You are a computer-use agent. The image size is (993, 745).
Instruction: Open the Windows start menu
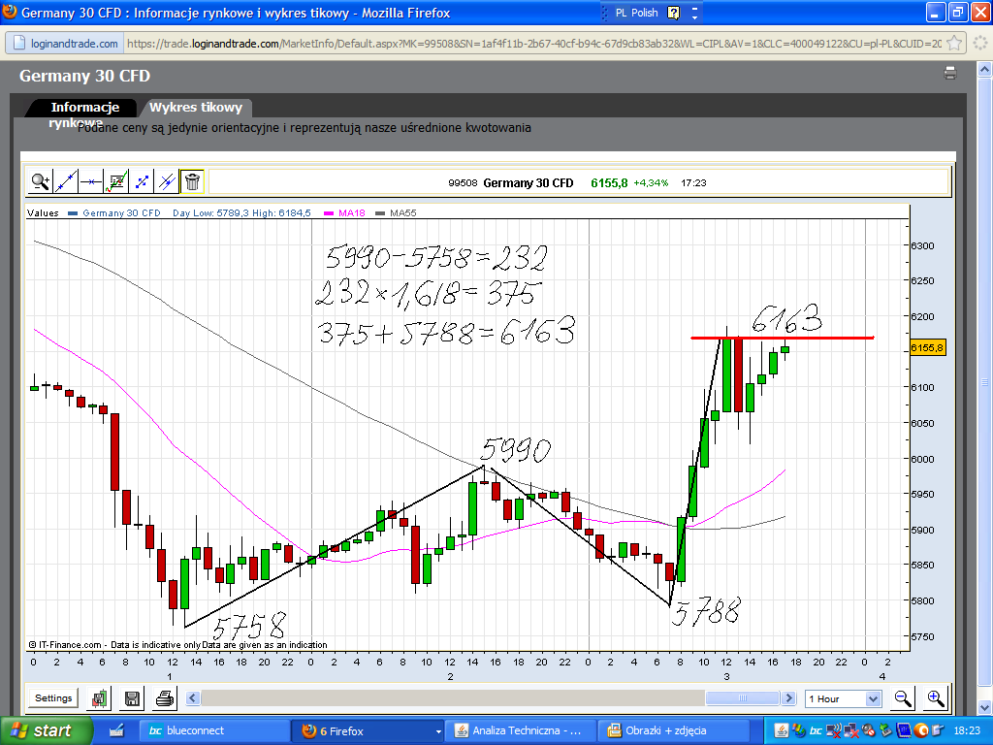coord(46,730)
